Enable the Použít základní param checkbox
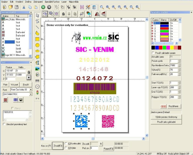The image size is (193, 155). click(153, 53)
